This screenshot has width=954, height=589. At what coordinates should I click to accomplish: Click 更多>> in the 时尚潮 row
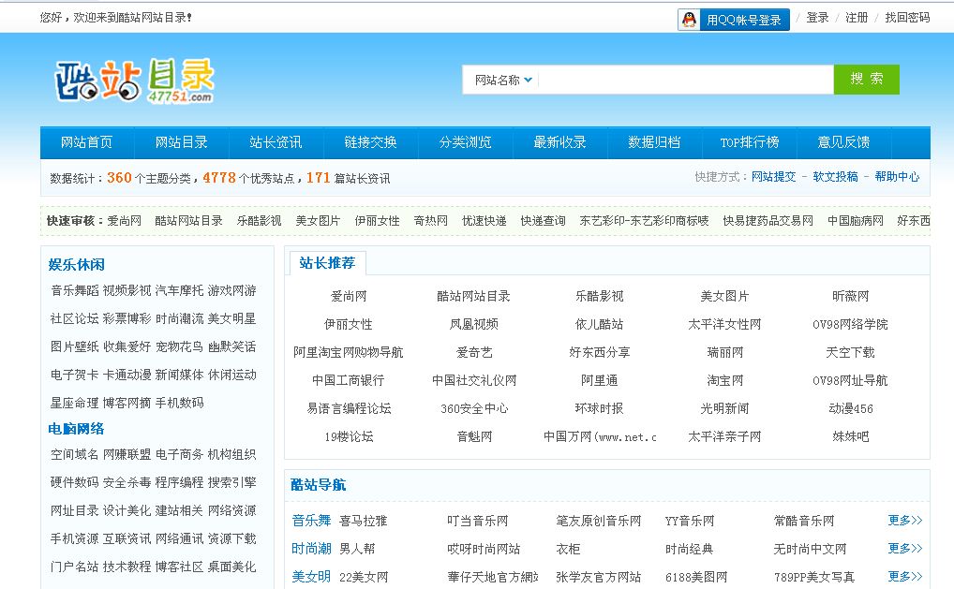[x=904, y=549]
